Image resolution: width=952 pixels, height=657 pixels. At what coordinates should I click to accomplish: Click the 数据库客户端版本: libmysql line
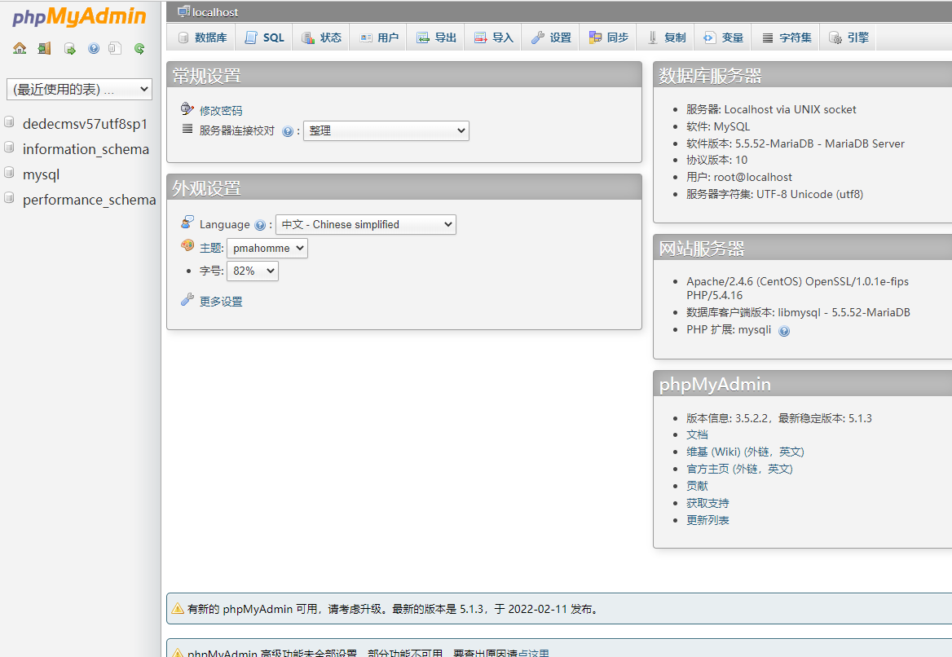(x=799, y=312)
